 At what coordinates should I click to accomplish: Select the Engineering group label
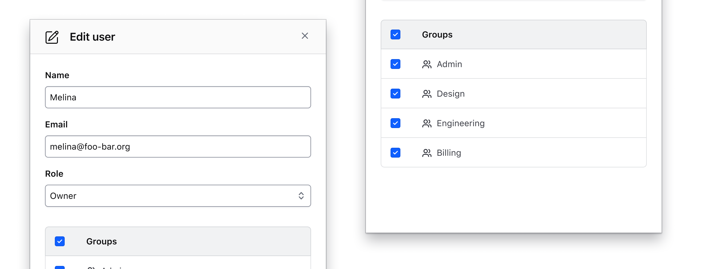coord(460,123)
